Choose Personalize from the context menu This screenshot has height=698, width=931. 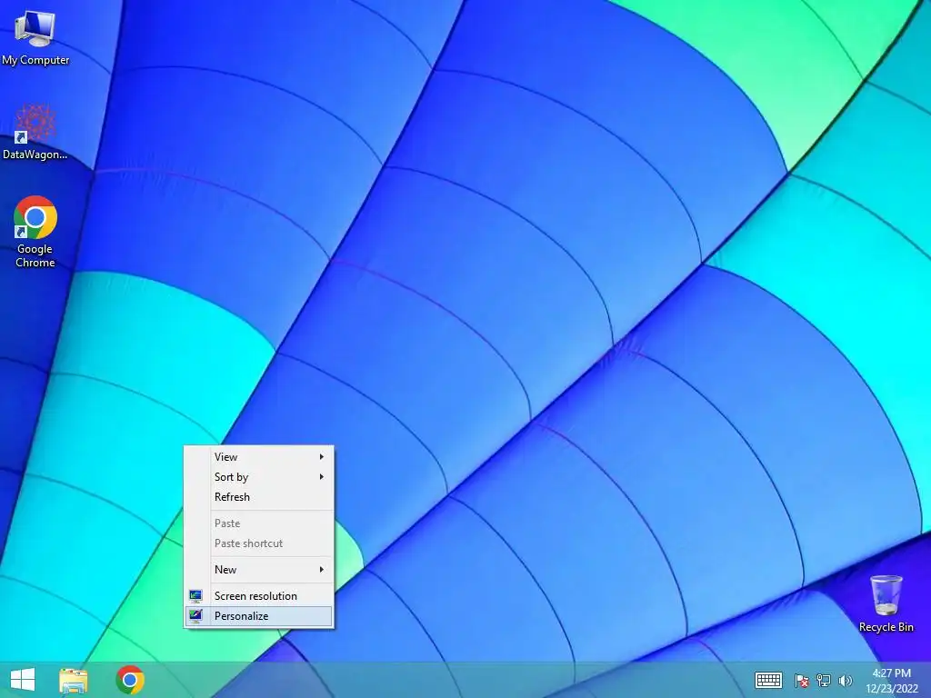[259, 616]
